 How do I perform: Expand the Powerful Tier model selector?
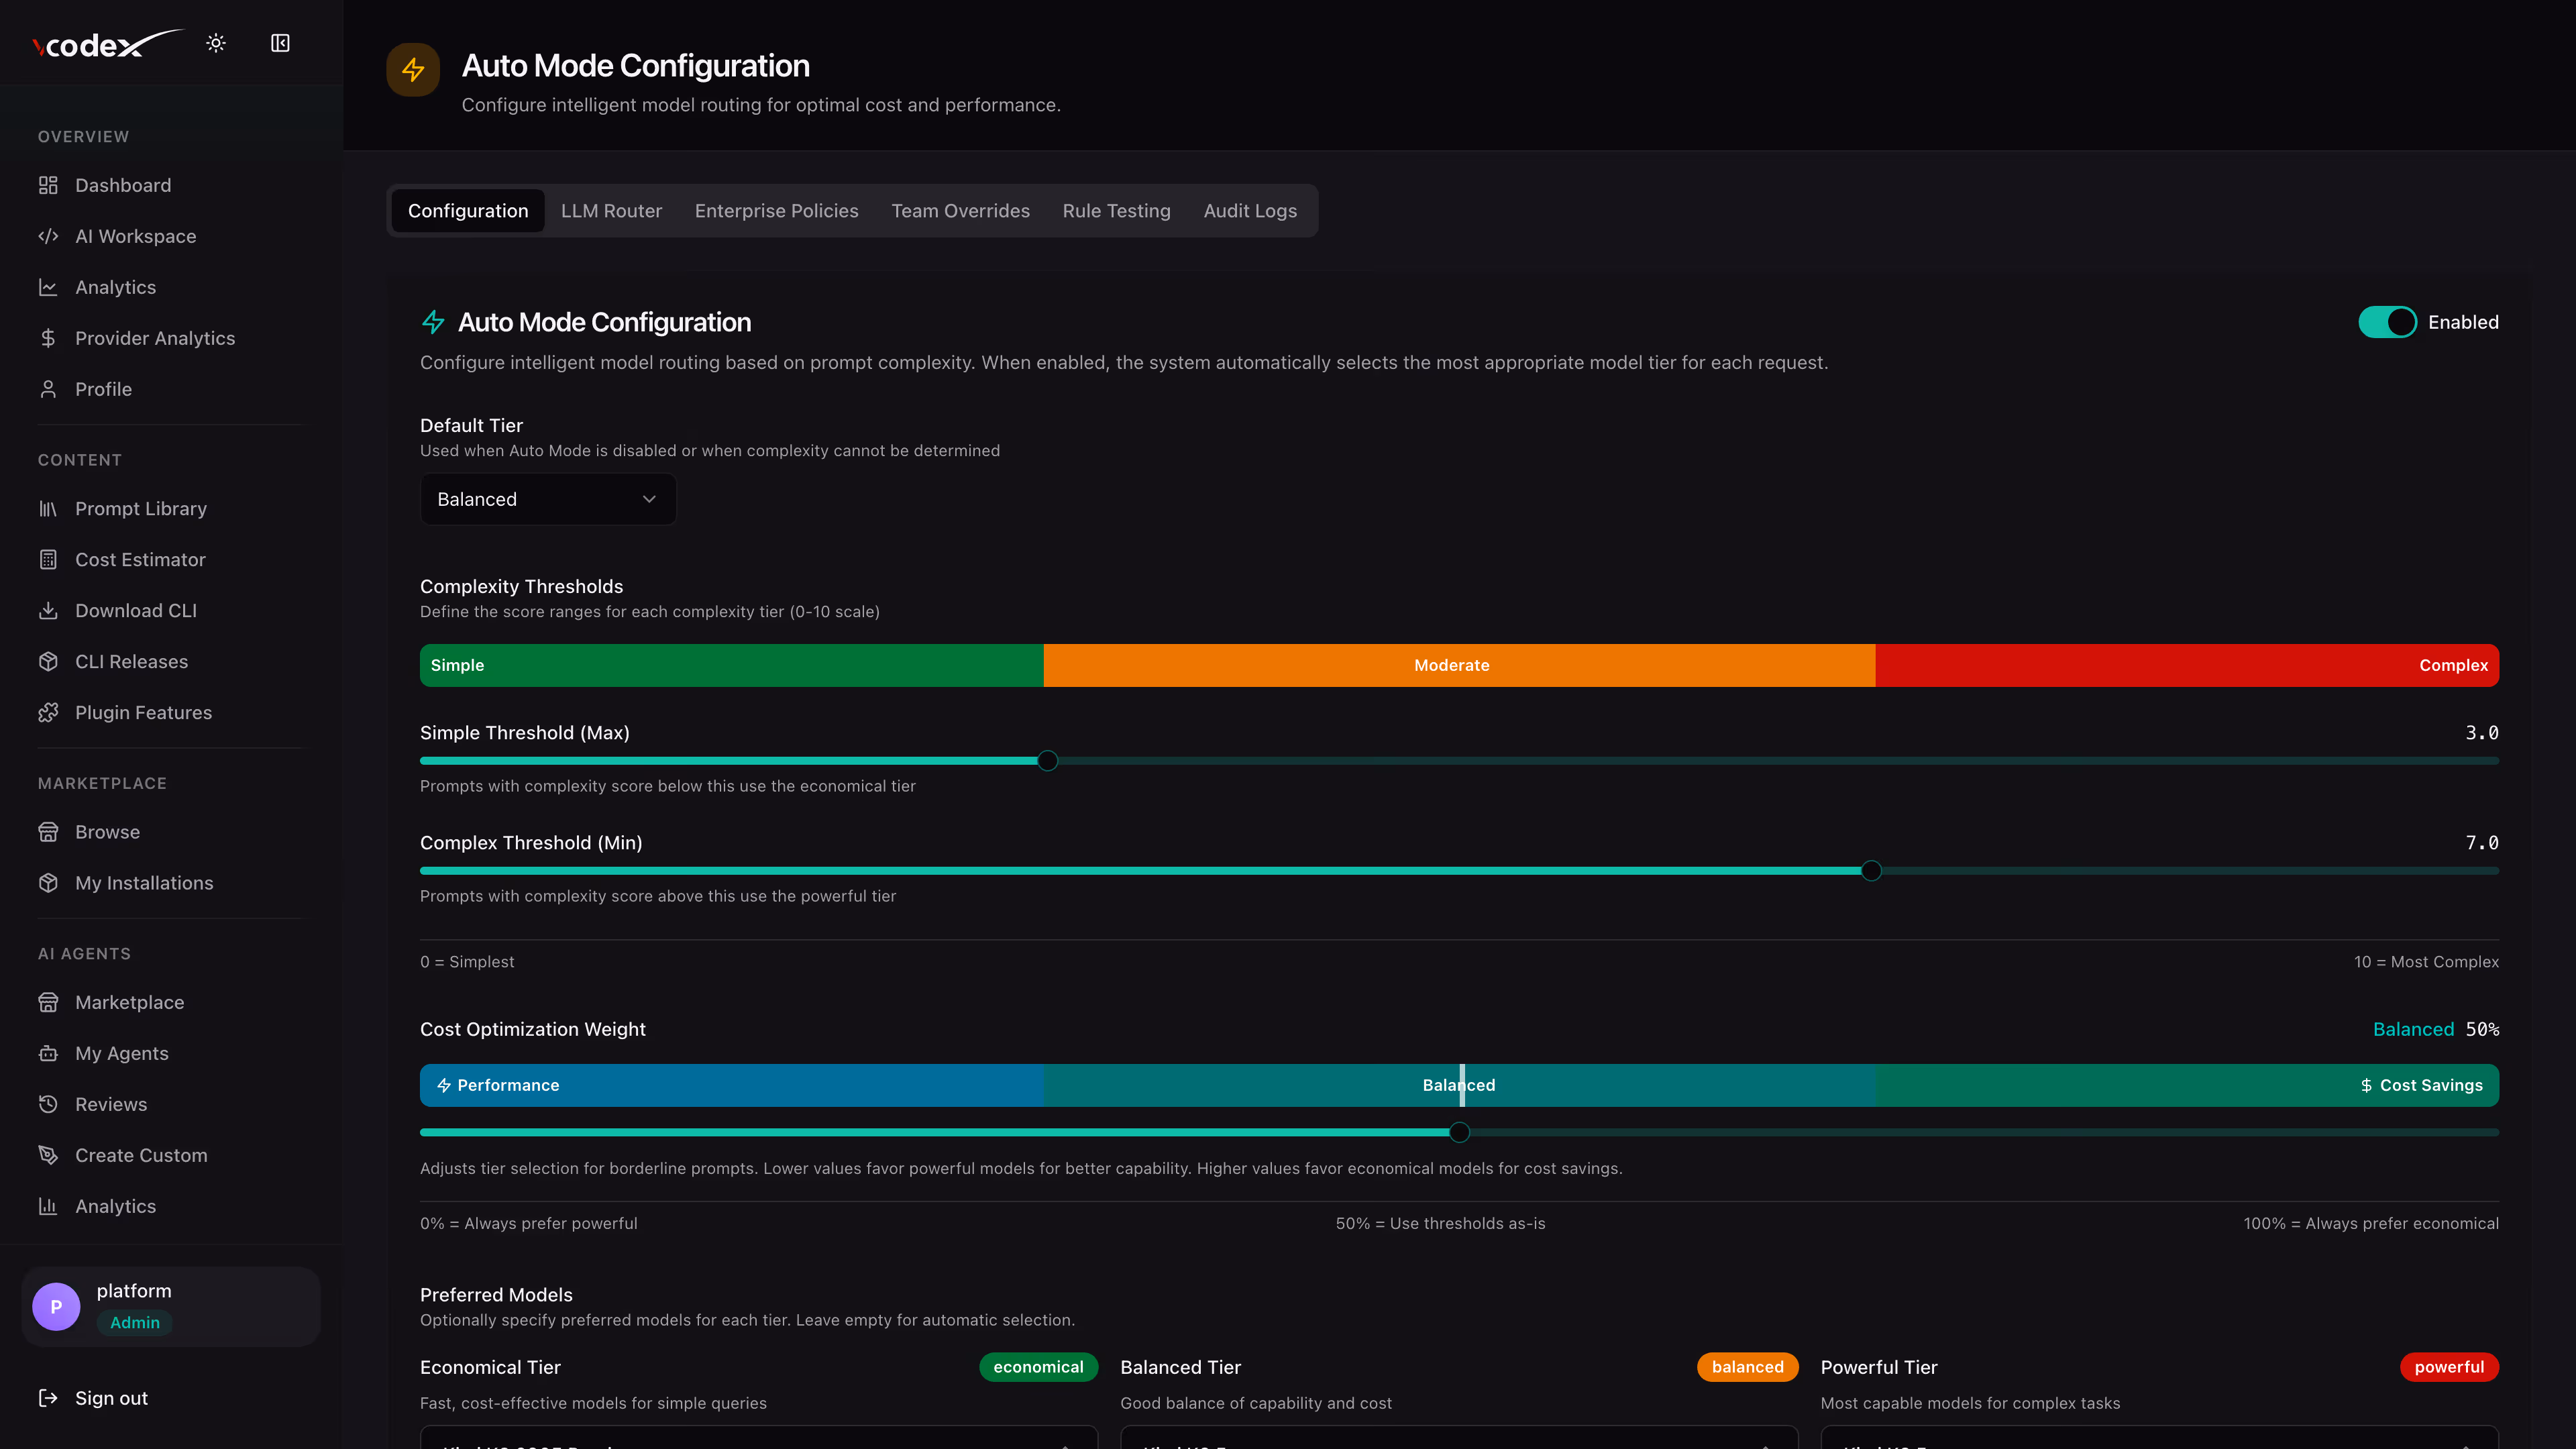point(2159,1440)
